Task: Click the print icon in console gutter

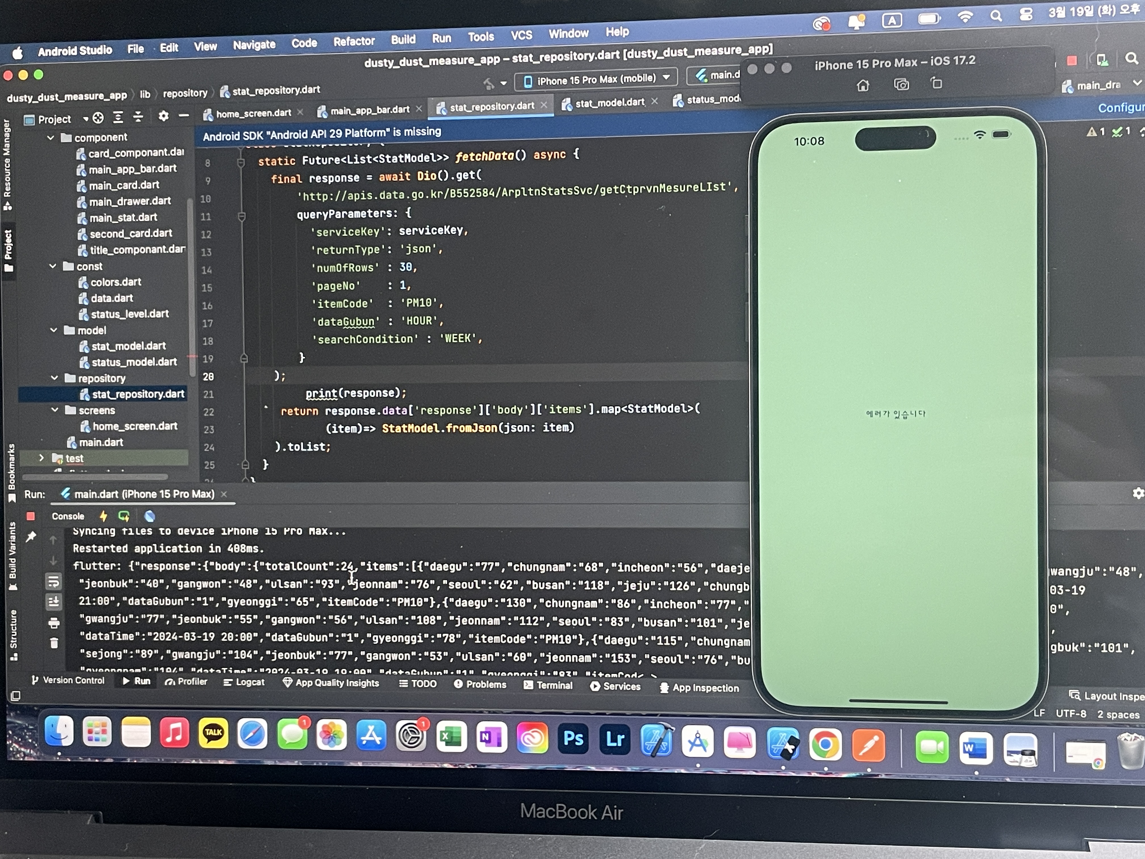Action: point(54,623)
